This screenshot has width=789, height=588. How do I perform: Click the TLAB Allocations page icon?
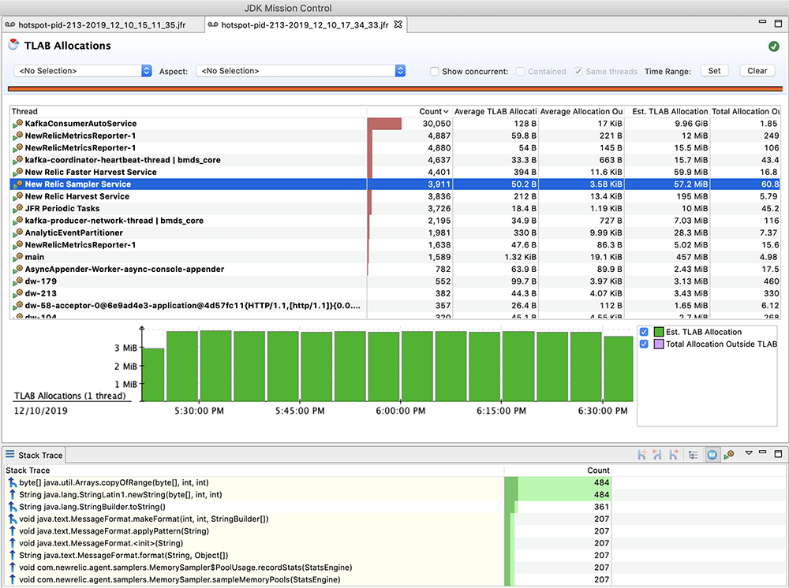tap(13, 45)
